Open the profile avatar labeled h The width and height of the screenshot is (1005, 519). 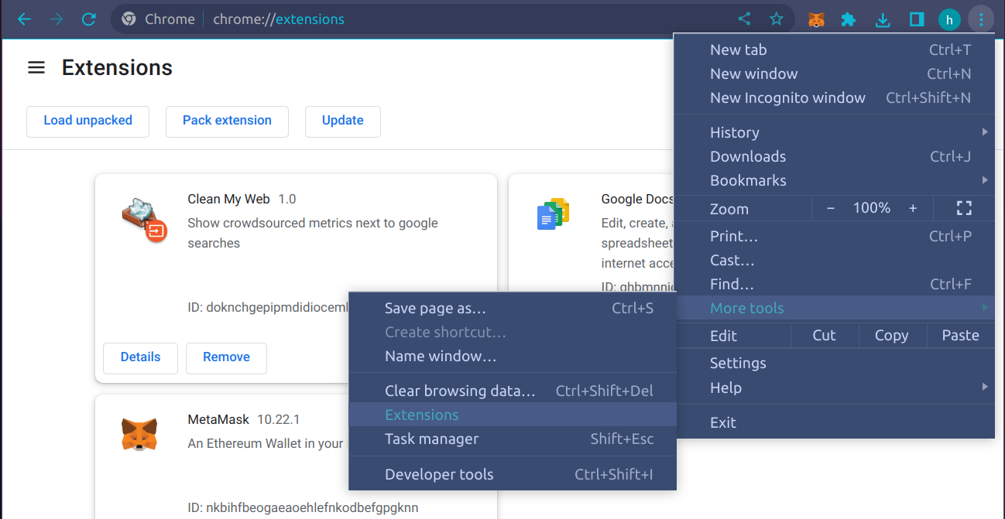(x=949, y=20)
